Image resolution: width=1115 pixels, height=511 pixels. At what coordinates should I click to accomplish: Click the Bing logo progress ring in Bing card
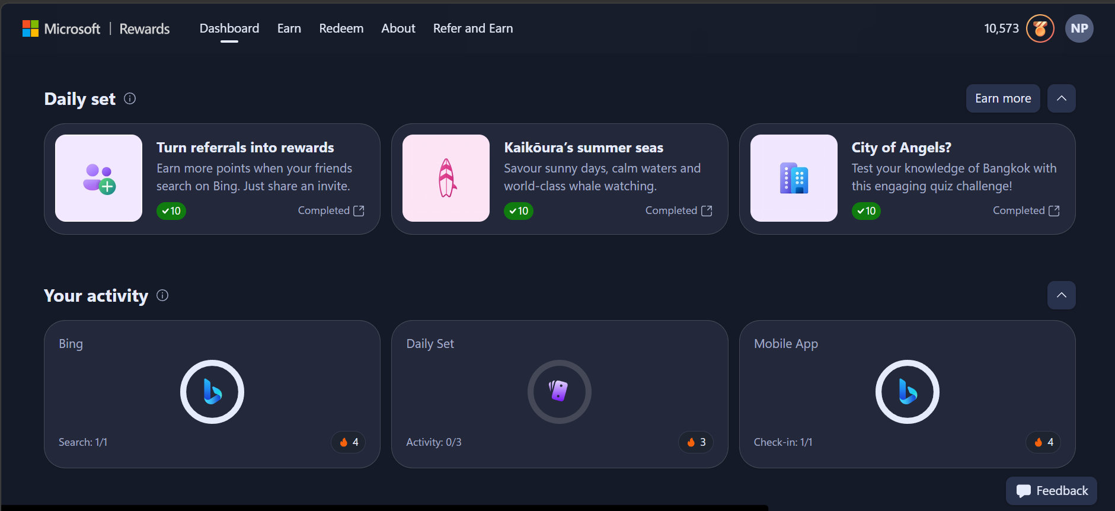[212, 392]
